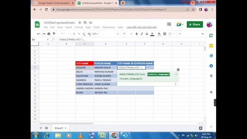This screenshot has width=247, height=139.
Task: Click the Redo icon in toolbar
Action: [44, 34]
